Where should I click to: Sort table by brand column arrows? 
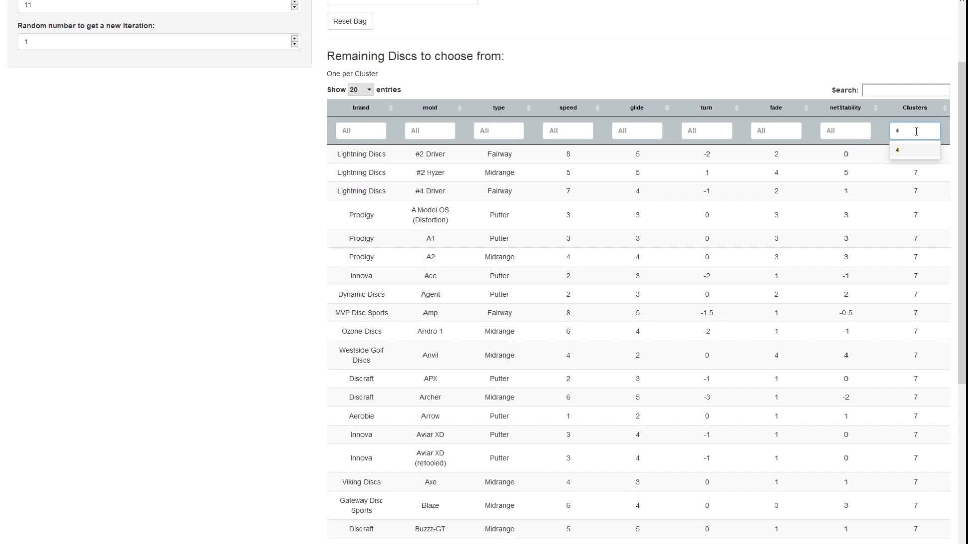coord(390,108)
